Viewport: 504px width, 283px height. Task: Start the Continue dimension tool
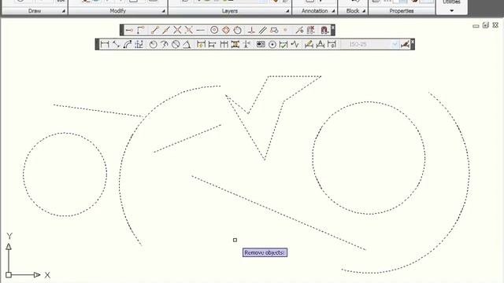click(224, 44)
